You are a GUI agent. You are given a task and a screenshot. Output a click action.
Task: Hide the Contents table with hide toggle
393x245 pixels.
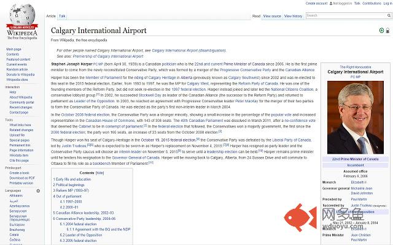click(99, 173)
